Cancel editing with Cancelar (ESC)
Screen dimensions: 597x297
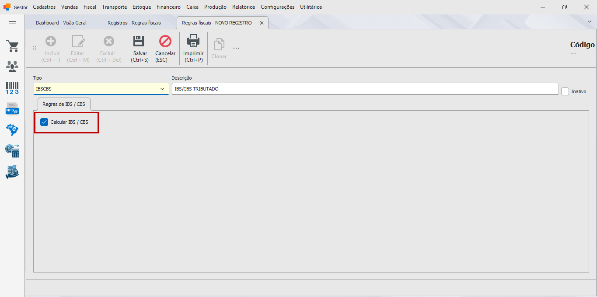(x=165, y=49)
